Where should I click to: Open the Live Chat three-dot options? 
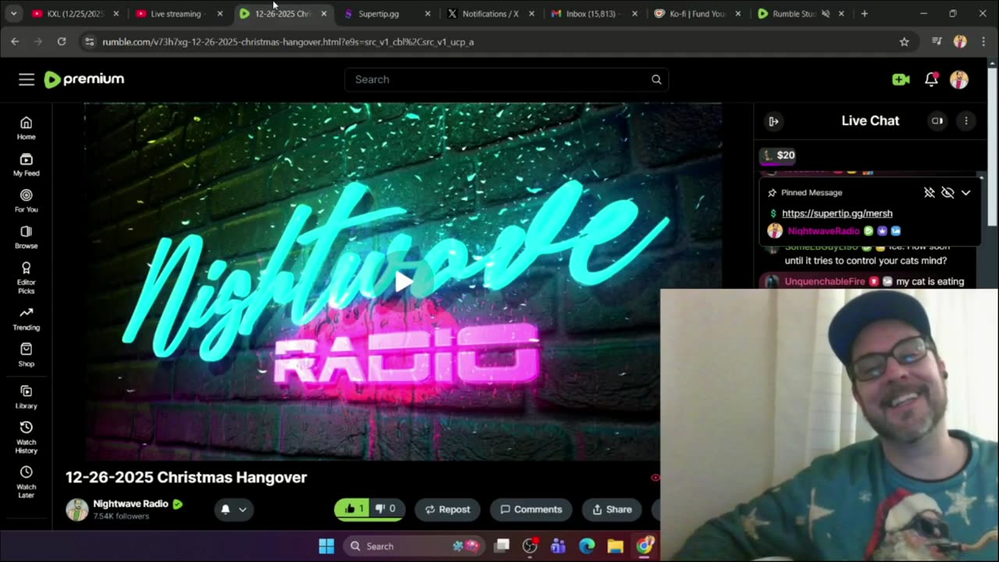pyautogui.click(x=966, y=121)
